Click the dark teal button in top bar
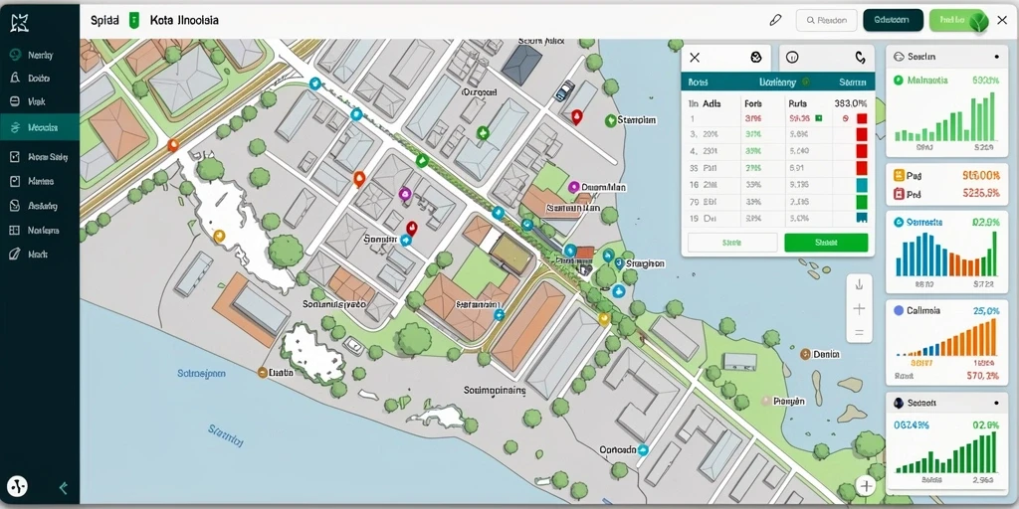Image resolution: width=1019 pixels, height=509 pixels. pos(893,20)
